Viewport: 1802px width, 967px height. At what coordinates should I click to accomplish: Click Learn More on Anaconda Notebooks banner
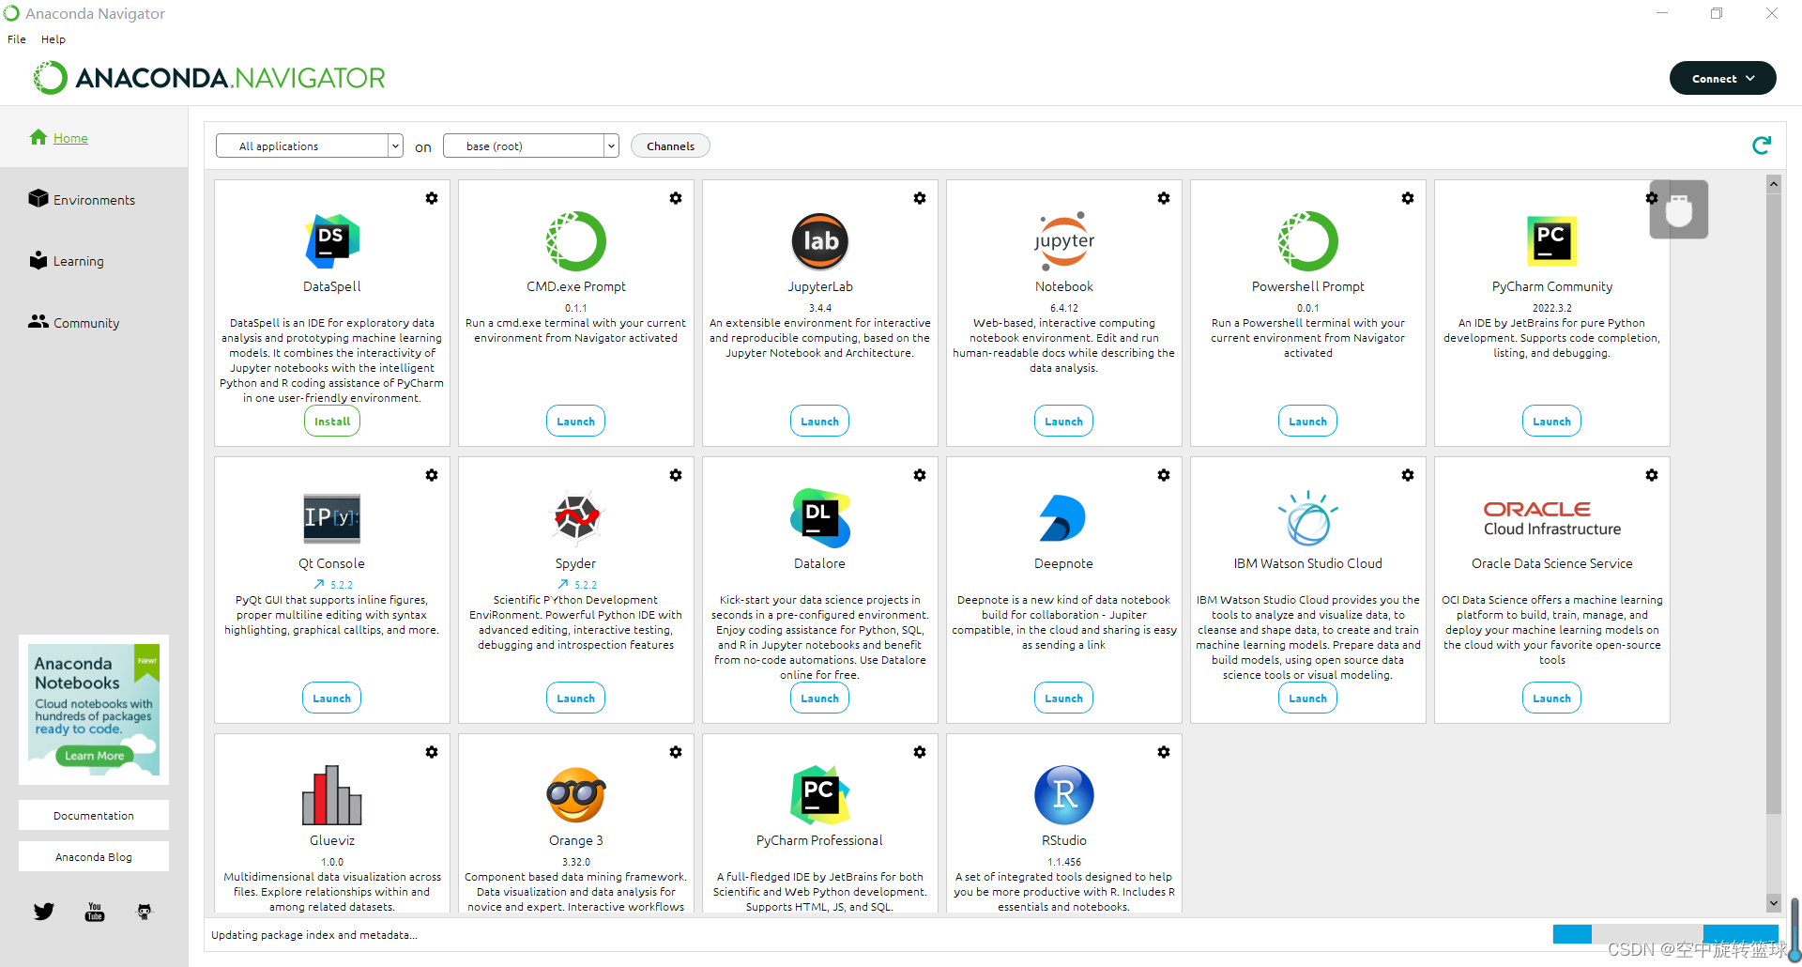pyautogui.click(x=95, y=756)
